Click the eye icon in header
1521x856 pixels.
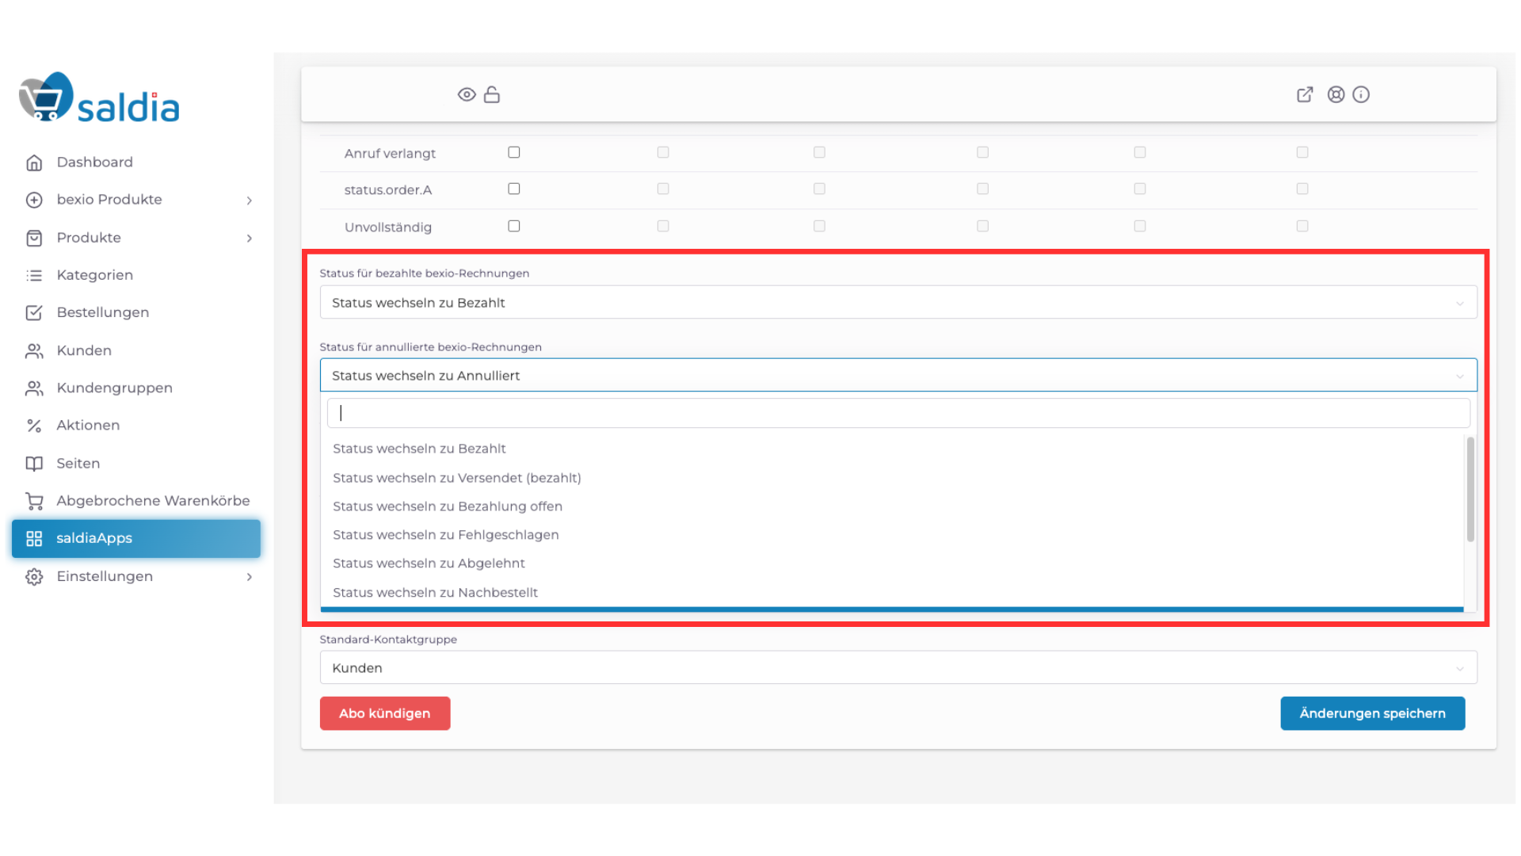coord(467,94)
